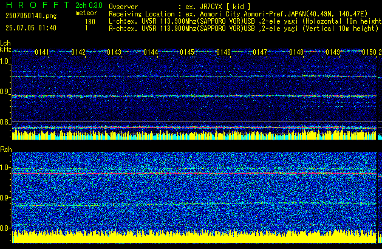382x249 pixels.
Task: Select the filename 2507050140.png
Action: [31, 16]
